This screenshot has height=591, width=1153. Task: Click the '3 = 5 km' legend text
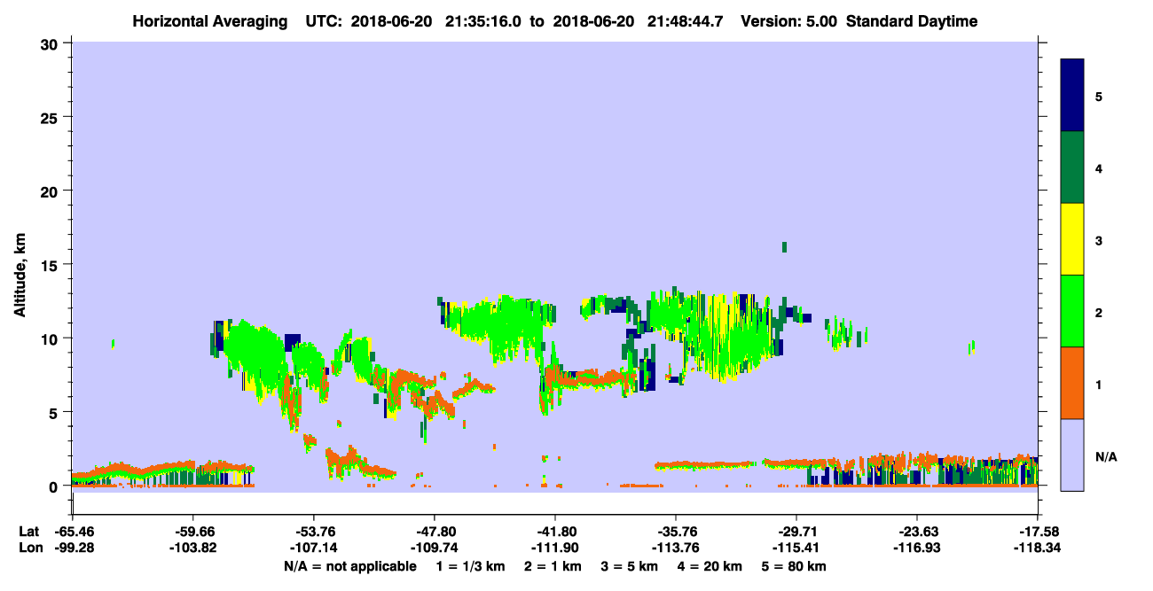[630, 565]
